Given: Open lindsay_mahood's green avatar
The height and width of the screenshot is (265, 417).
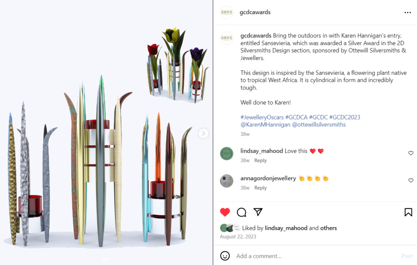Looking at the screenshot, I should (226, 153).
